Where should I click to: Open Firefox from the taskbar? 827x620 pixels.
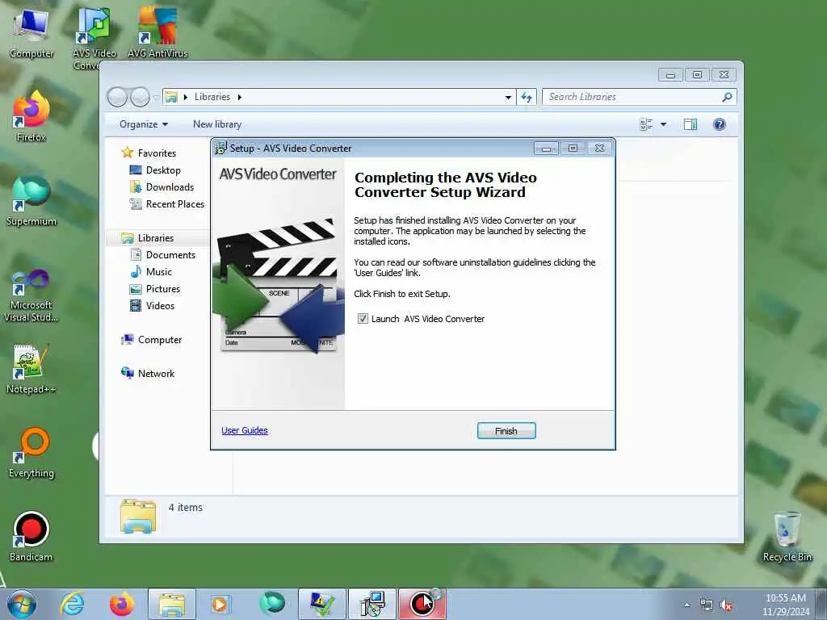click(122, 604)
